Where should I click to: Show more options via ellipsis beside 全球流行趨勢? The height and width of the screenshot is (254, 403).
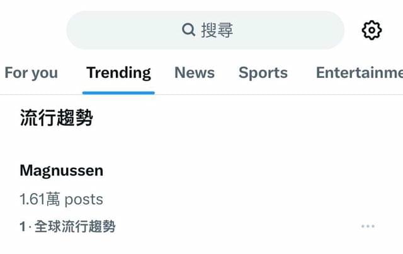point(368,226)
